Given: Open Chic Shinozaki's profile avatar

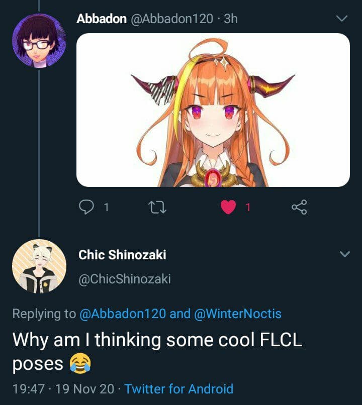Looking at the screenshot, I should coord(39,266).
